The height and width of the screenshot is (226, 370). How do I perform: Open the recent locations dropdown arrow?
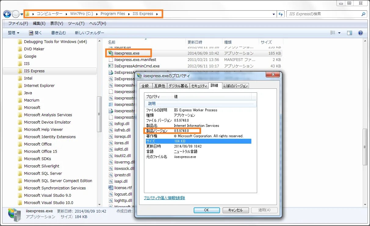[22, 14]
